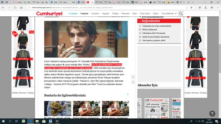Increase article font size (A+)
The image size is (221, 124).
pos(133,77)
